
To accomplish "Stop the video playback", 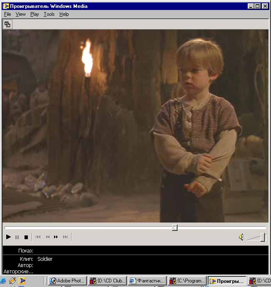I will coord(26,237).
